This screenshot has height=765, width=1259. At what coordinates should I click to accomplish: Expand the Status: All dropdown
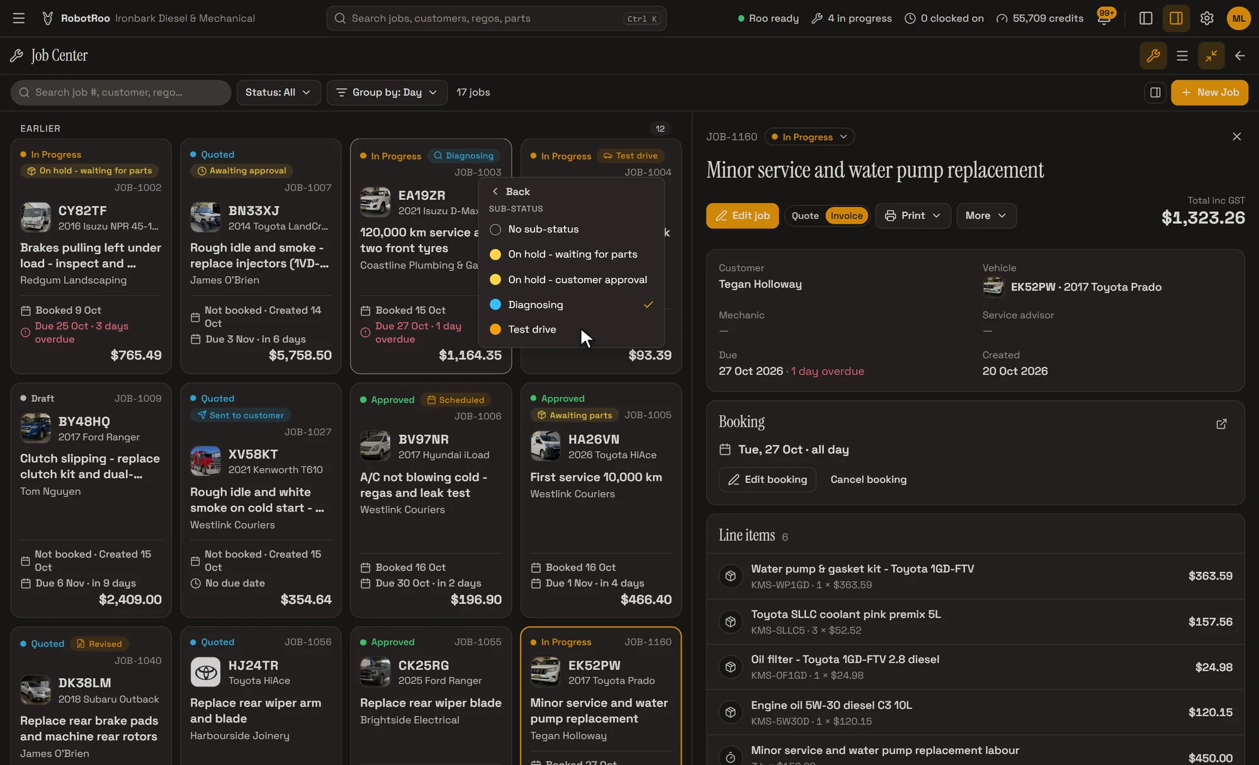[x=278, y=92]
